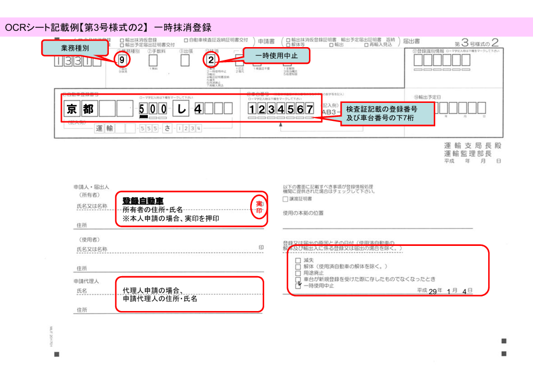Click the 抹消 box containing 2
Viewport: 533px width, 368px height.
click(211, 60)
